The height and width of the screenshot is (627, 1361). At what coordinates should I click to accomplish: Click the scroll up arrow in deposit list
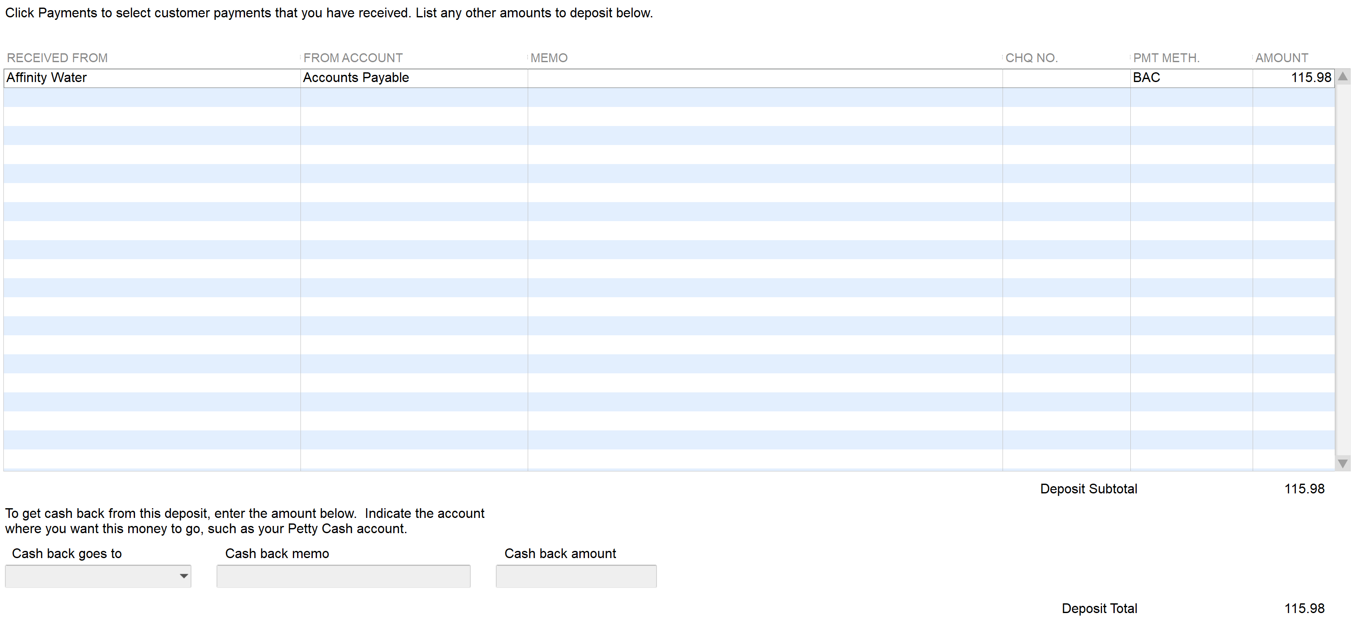pos(1342,77)
